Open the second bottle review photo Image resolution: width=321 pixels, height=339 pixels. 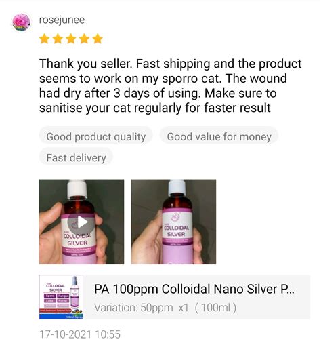click(173, 222)
